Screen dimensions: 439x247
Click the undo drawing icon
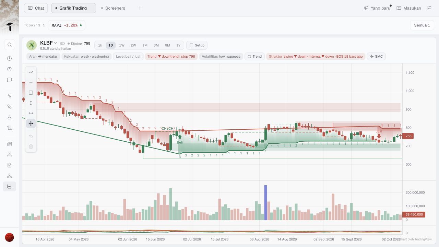point(31,136)
